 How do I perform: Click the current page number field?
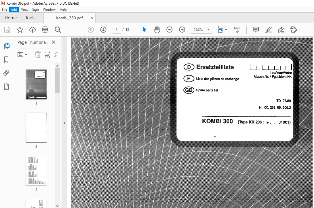[117, 30]
